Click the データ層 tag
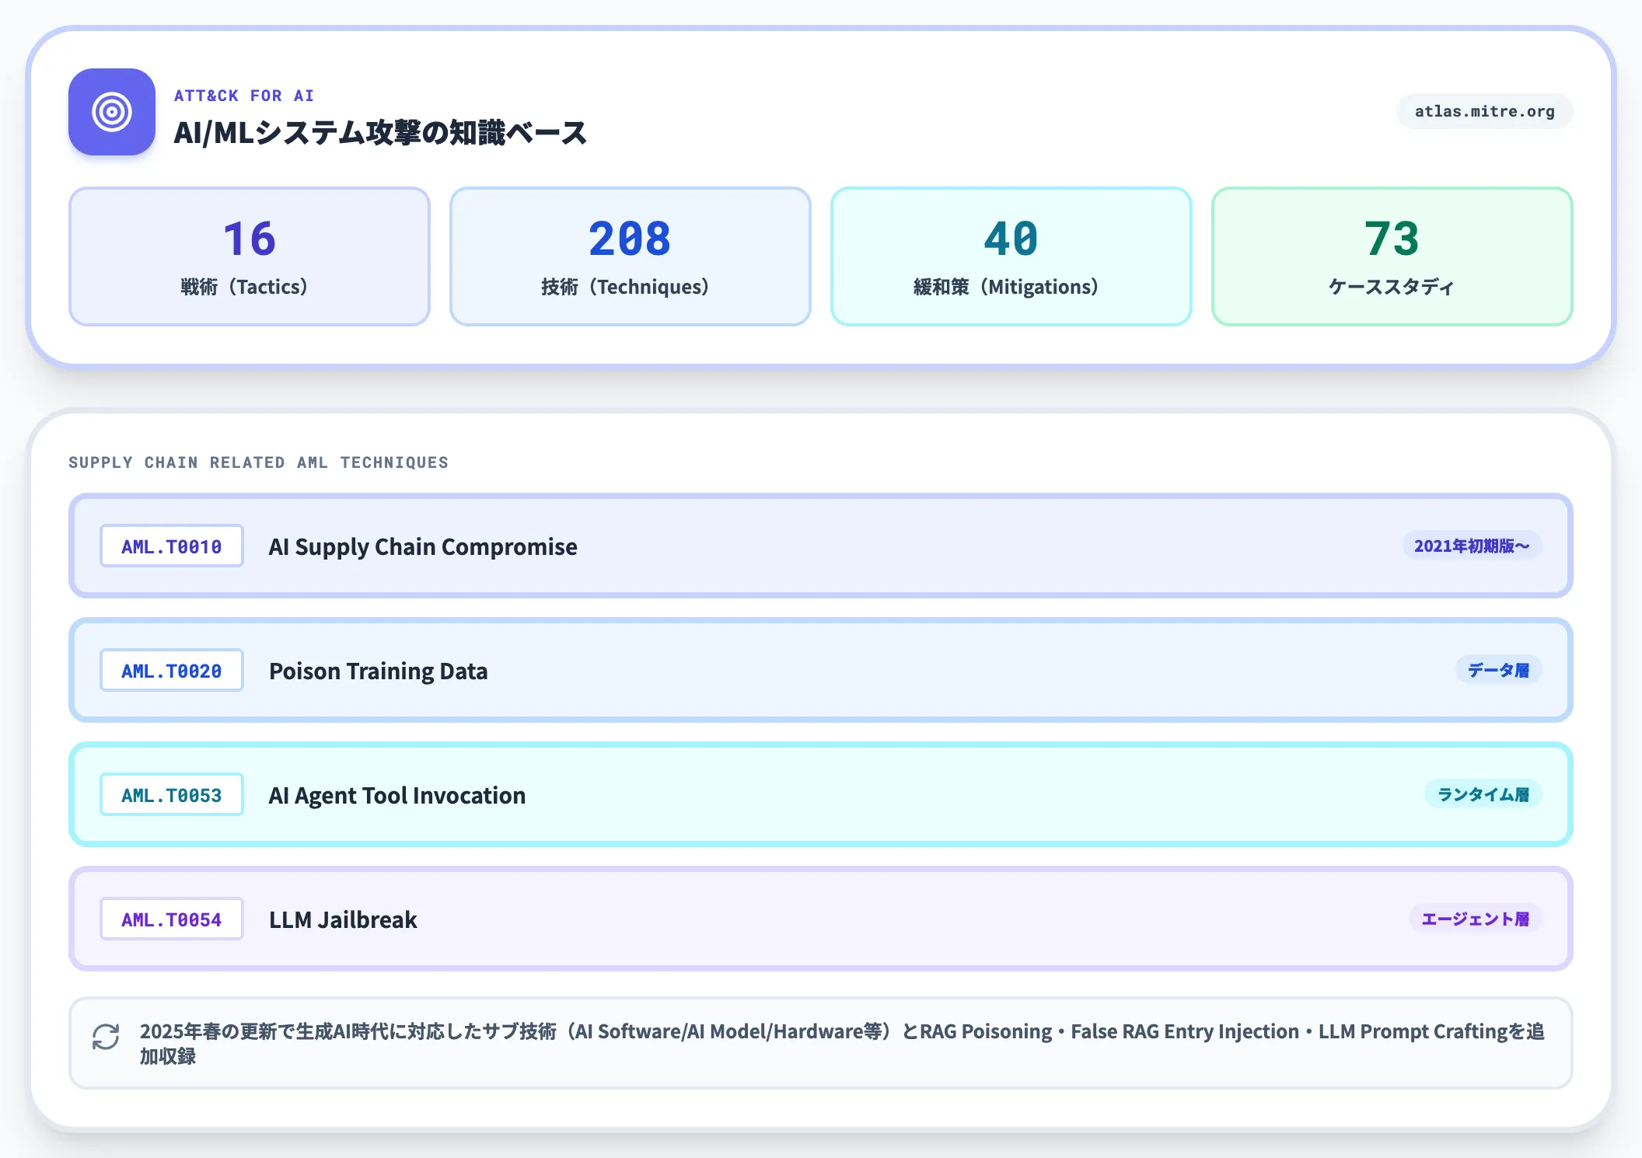Image resolution: width=1642 pixels, height=1158 pixels. pyautogui.click(x=1498, y=670)
